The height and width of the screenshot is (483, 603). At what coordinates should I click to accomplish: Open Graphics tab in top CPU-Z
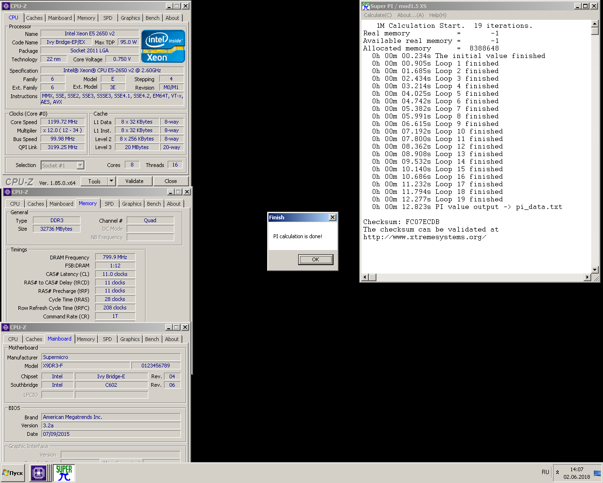point(130,18)
